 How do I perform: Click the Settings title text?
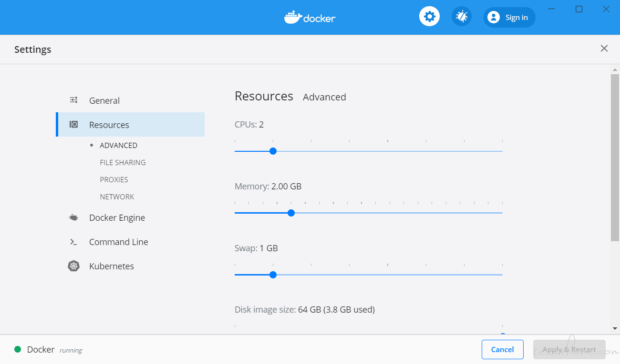[32, 49]
